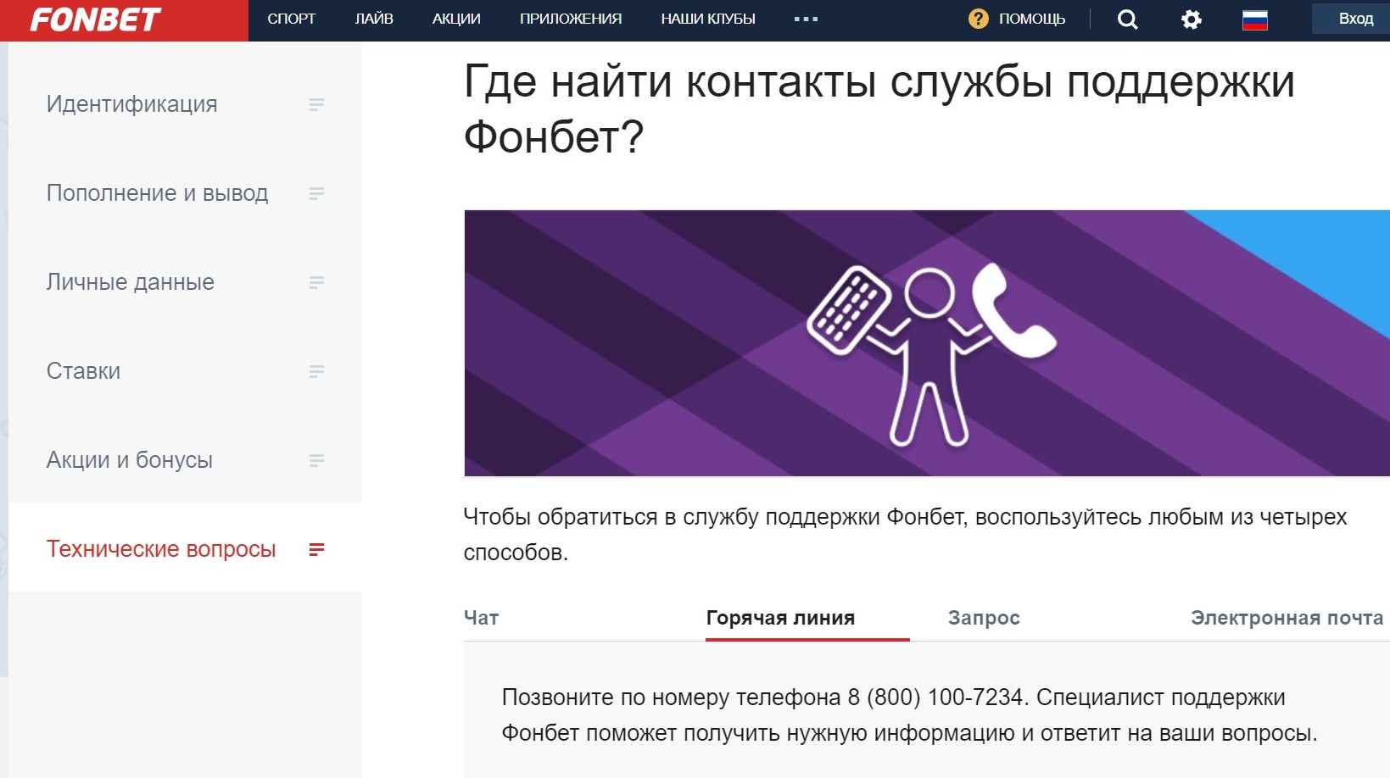Screen dimensions: 1390x778
Task: Click the intro paragraph starting with Чтобы обратиться
Action: (x=905, y=535)
